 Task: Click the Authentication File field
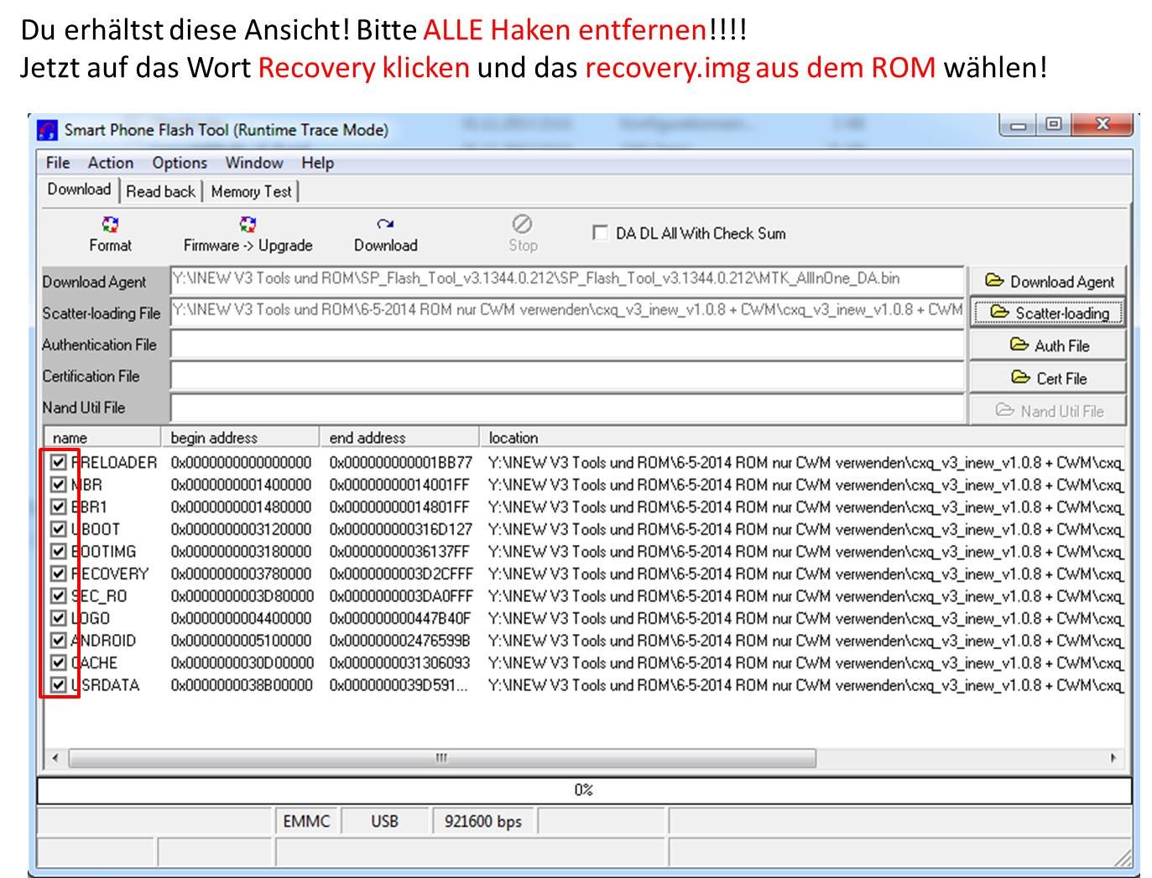point(567,344)
